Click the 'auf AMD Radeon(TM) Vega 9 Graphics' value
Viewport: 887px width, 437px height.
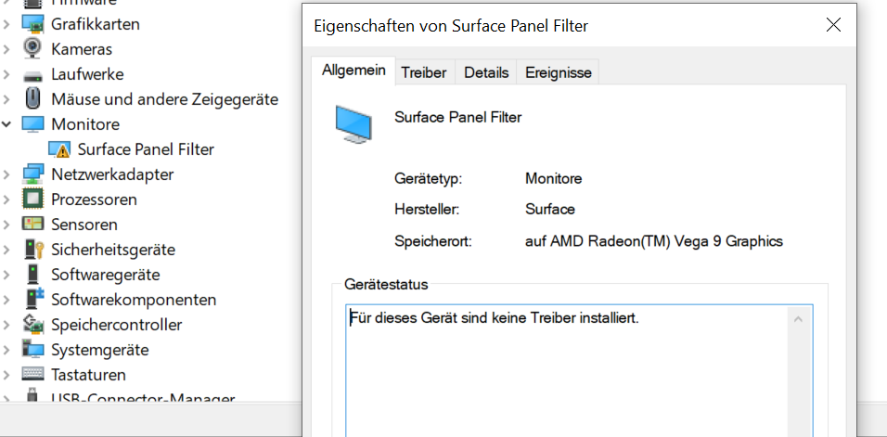(654, 241)
